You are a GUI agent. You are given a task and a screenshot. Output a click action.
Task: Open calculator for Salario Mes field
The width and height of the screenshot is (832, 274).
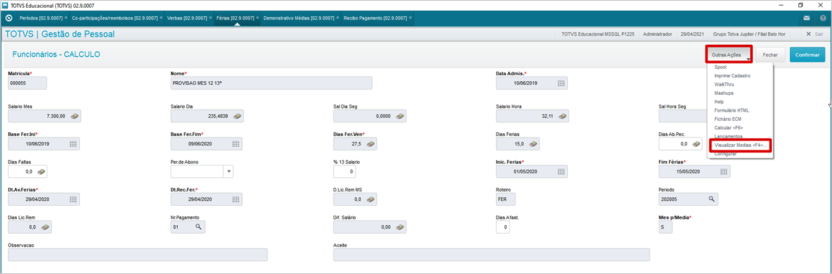coord(74,116)
